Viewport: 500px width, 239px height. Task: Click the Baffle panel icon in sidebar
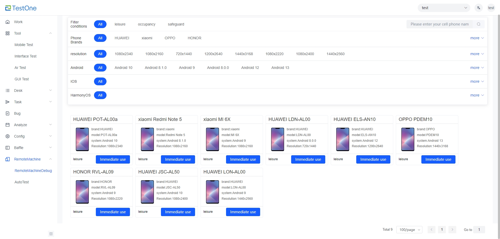pos(8,148)
